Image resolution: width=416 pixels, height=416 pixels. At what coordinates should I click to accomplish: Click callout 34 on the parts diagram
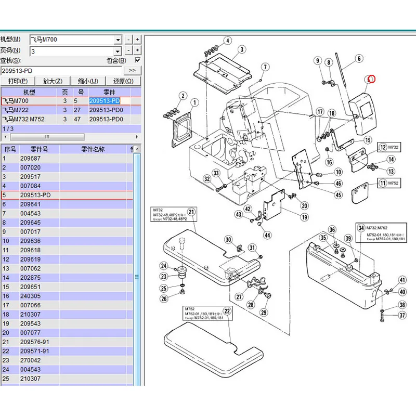pos(361,228)
